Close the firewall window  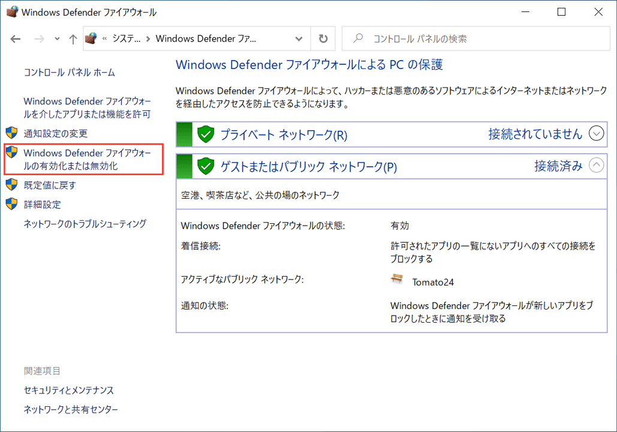(598, 12)
